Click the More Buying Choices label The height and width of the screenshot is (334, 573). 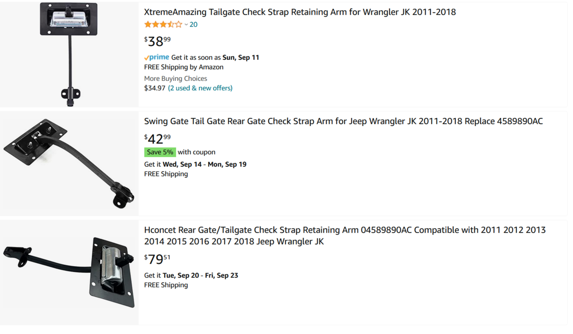click(x=176, y=78)
